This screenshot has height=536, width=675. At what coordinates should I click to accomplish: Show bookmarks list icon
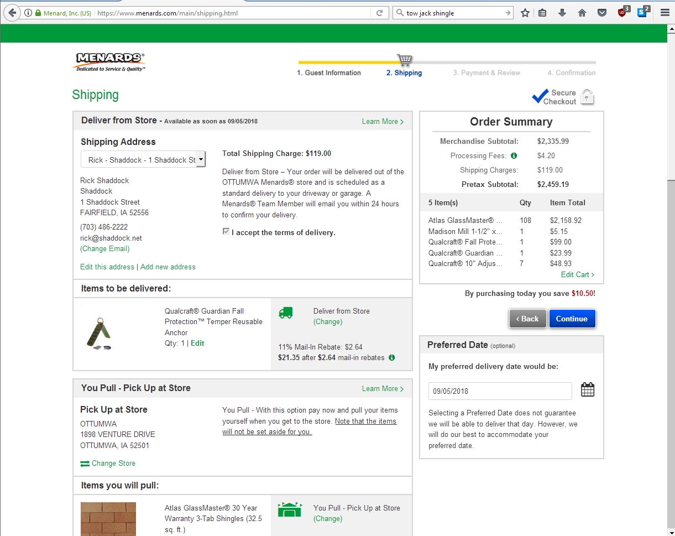point(542,13)
